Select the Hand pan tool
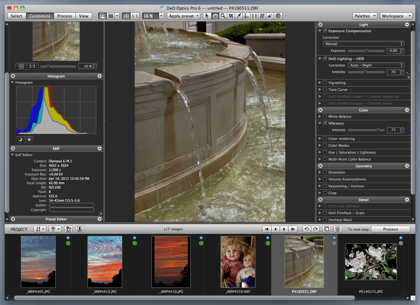This screenshot has width=420, height=305. [x=215, y=16]
